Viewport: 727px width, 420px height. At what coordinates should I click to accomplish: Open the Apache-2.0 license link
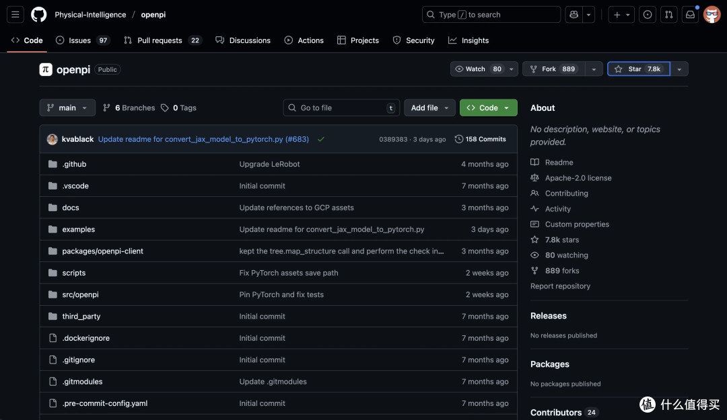coord(578,178)
